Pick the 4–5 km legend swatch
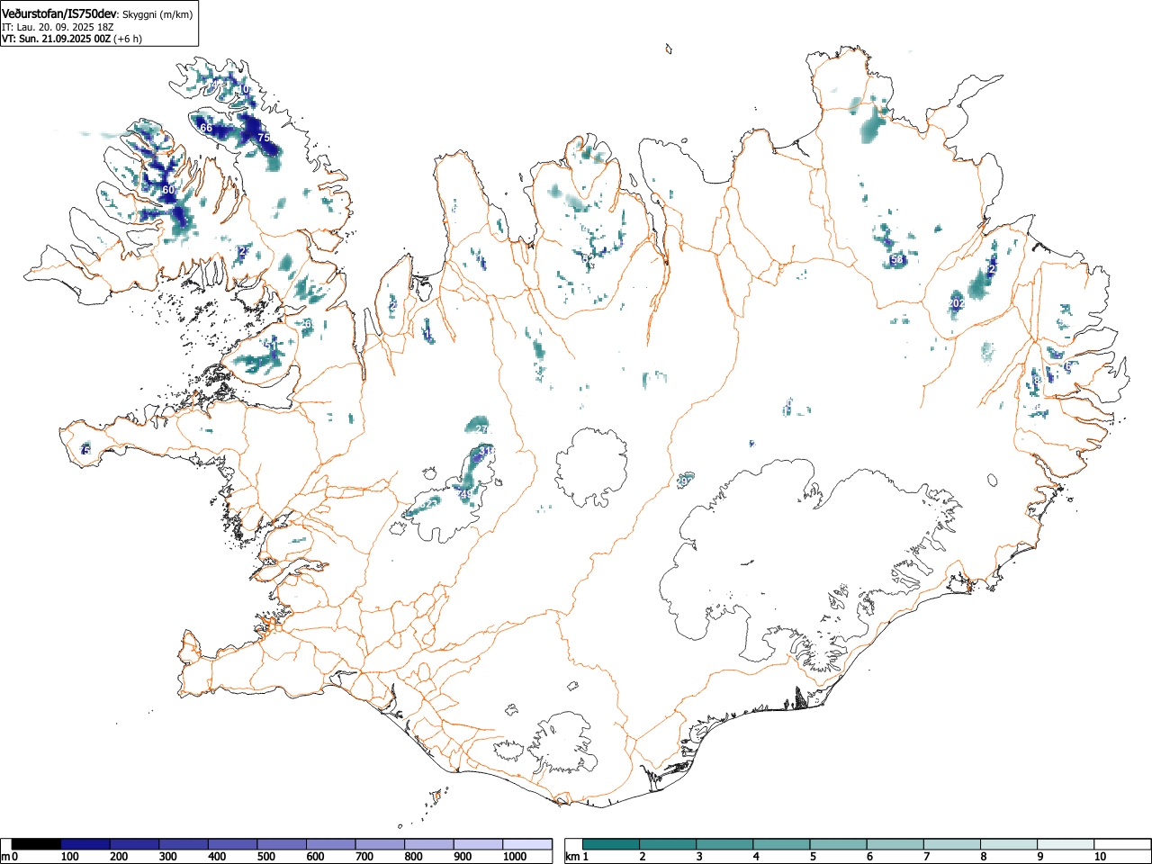The height and width of the screenshot is (864, 1152). (782, 844)
